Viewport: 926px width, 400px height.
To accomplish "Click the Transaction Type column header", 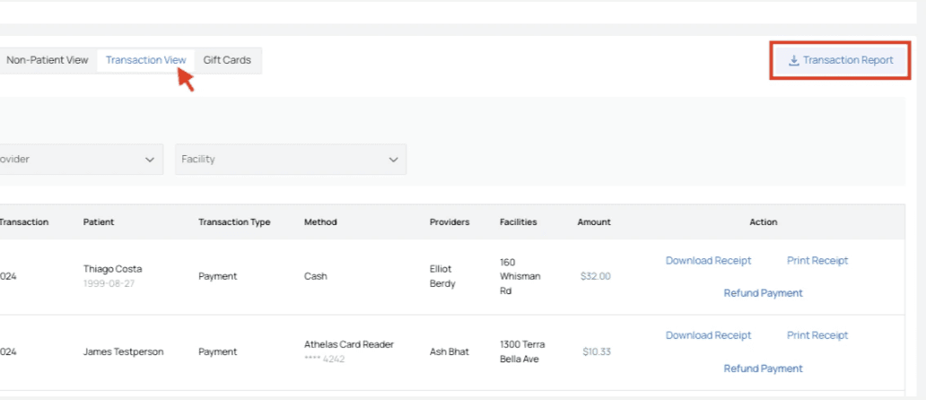I will (233, 222).
